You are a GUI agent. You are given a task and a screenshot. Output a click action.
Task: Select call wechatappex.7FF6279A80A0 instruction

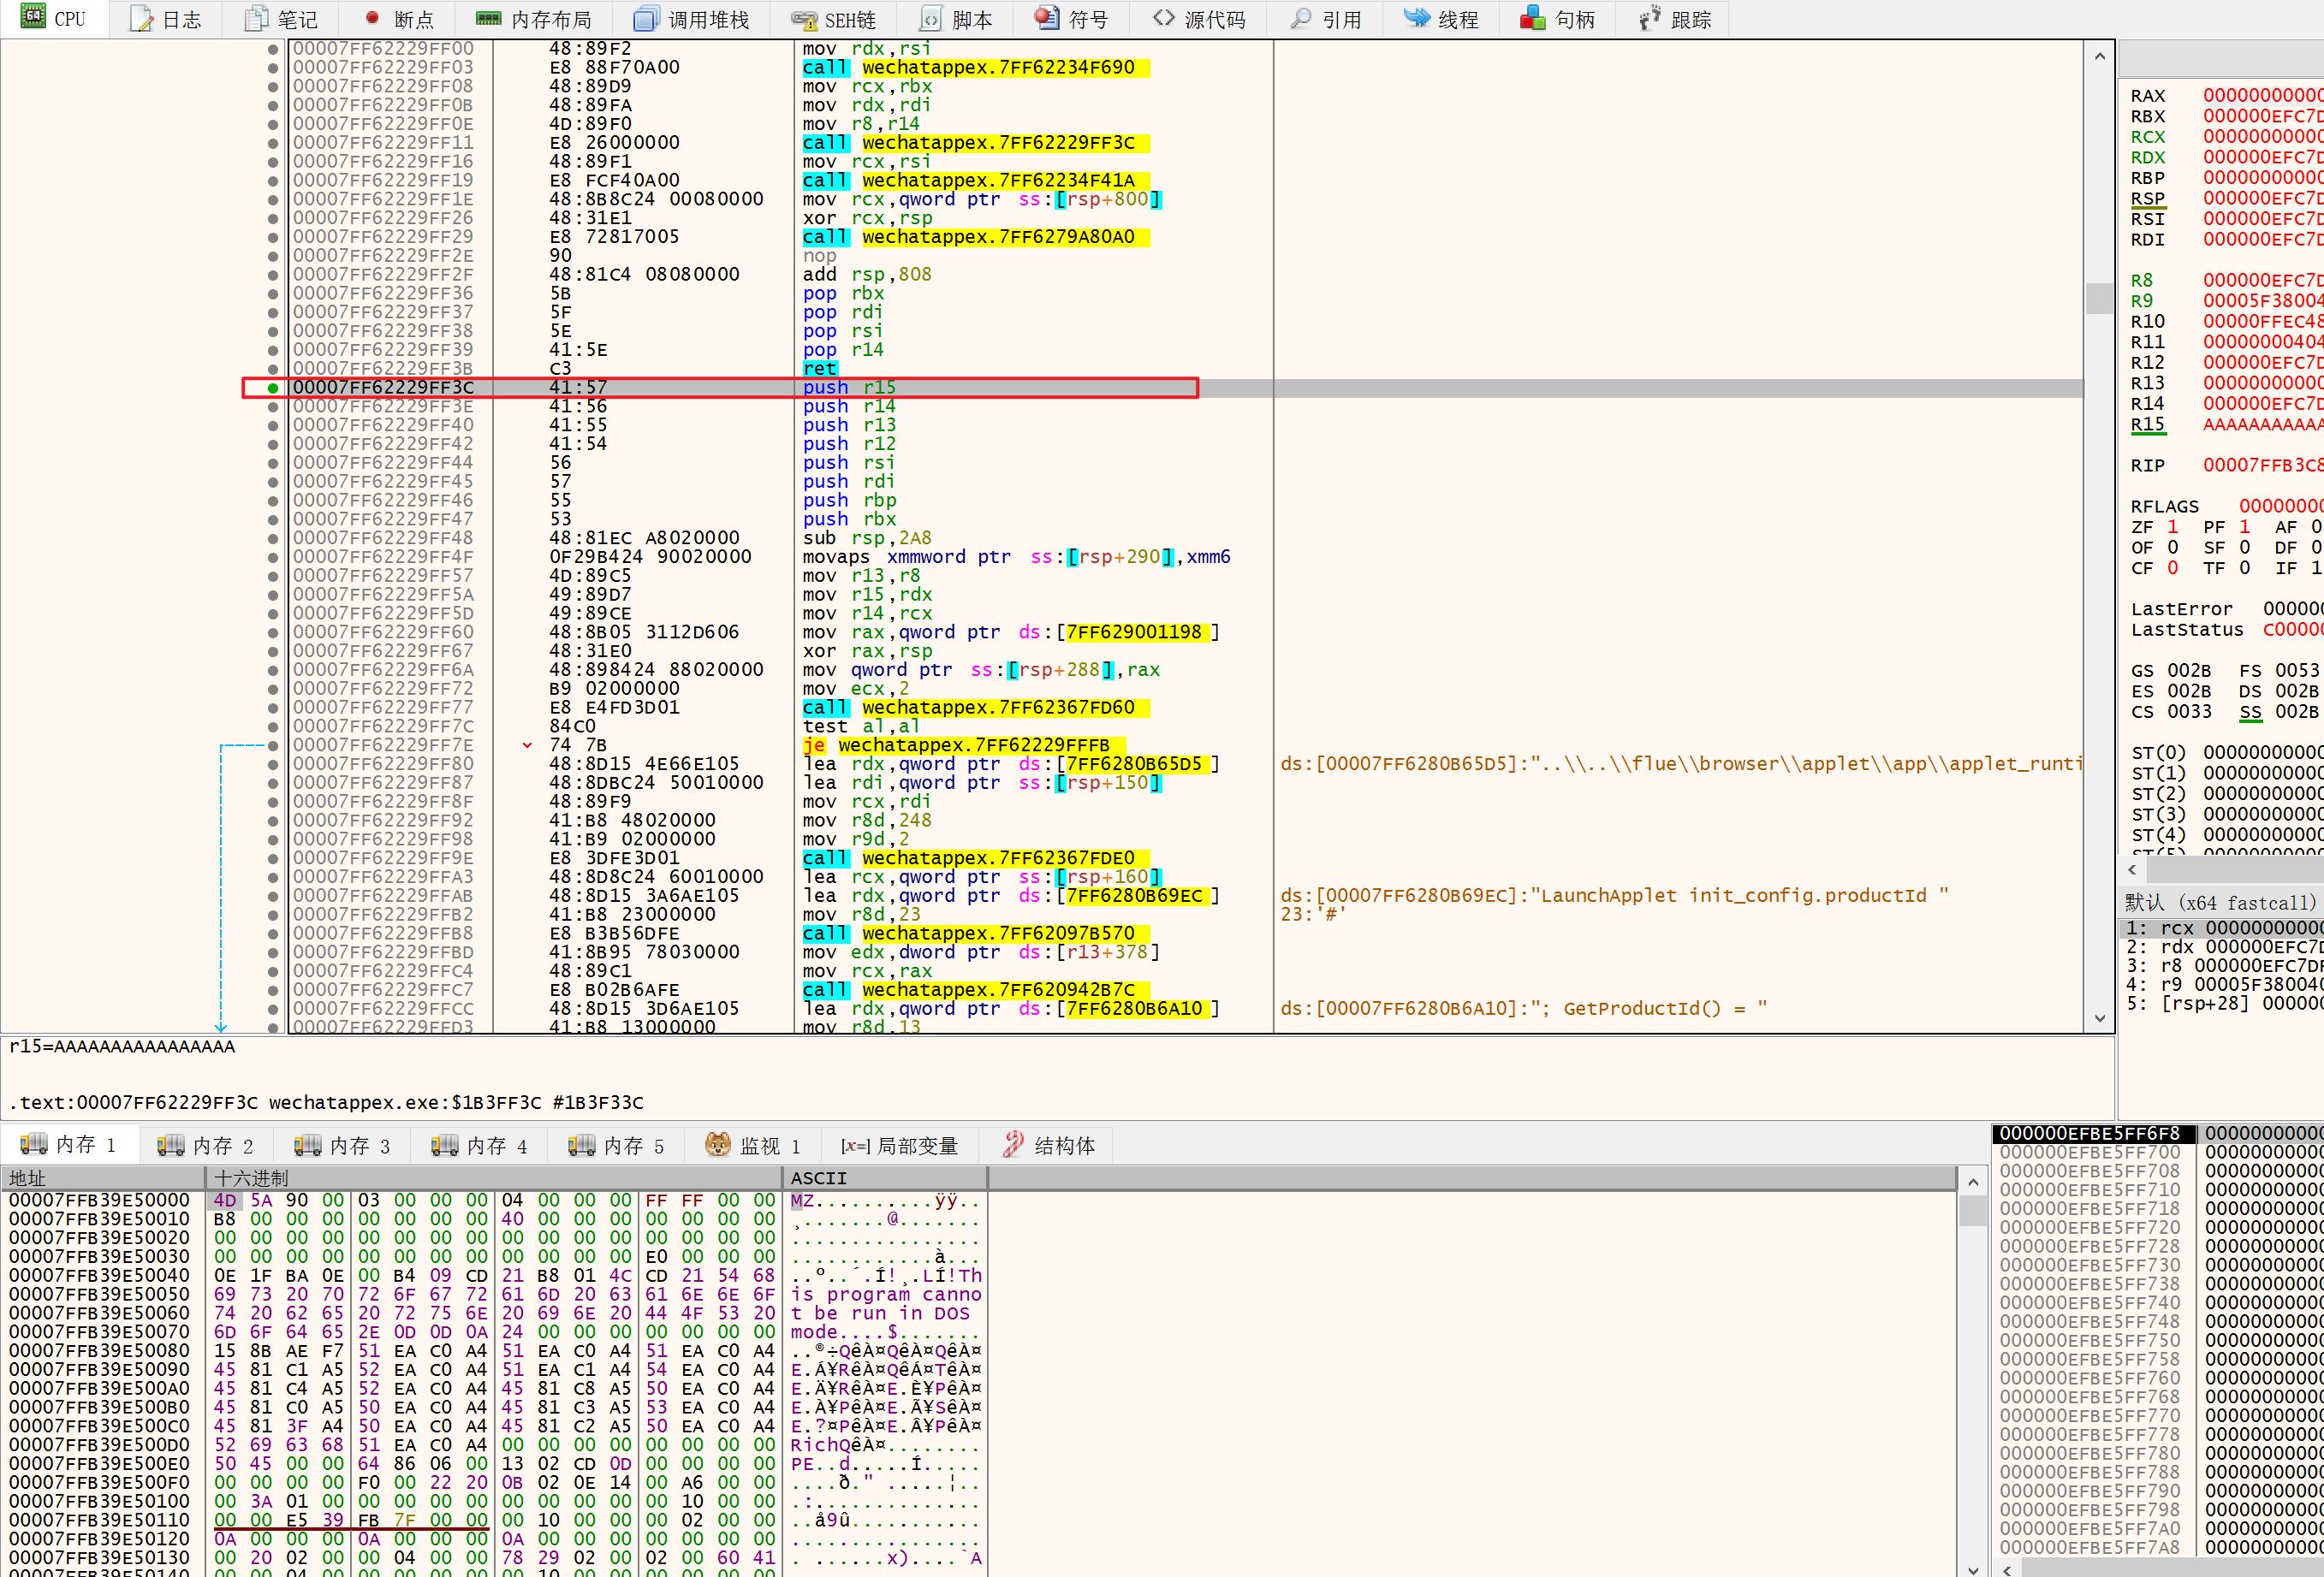tap(976, 238)
